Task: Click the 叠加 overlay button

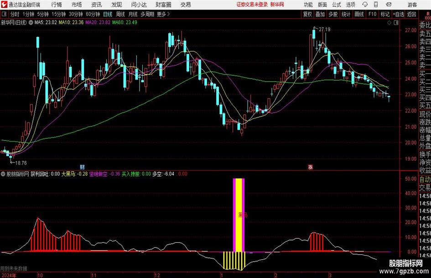Action: (x=320, y=14)
